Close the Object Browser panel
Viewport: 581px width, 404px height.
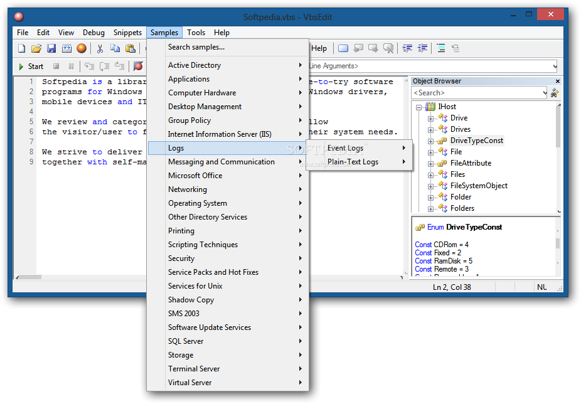point(558,81)
